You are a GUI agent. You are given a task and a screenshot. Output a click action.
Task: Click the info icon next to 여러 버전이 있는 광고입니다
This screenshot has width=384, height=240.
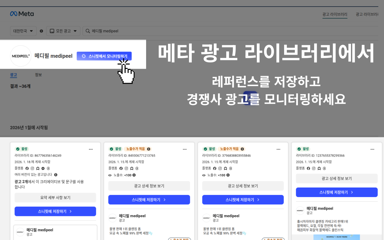[56, 175]
